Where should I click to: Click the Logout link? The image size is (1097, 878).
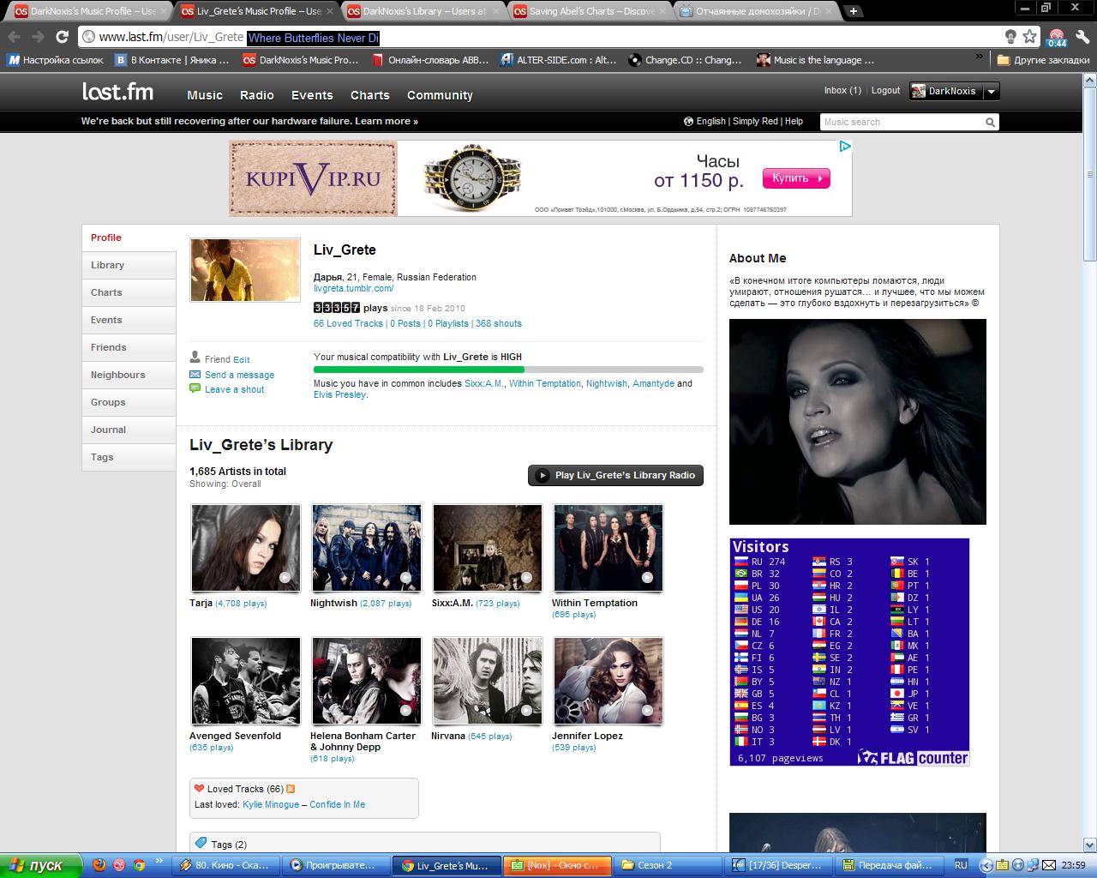(886, 90)
